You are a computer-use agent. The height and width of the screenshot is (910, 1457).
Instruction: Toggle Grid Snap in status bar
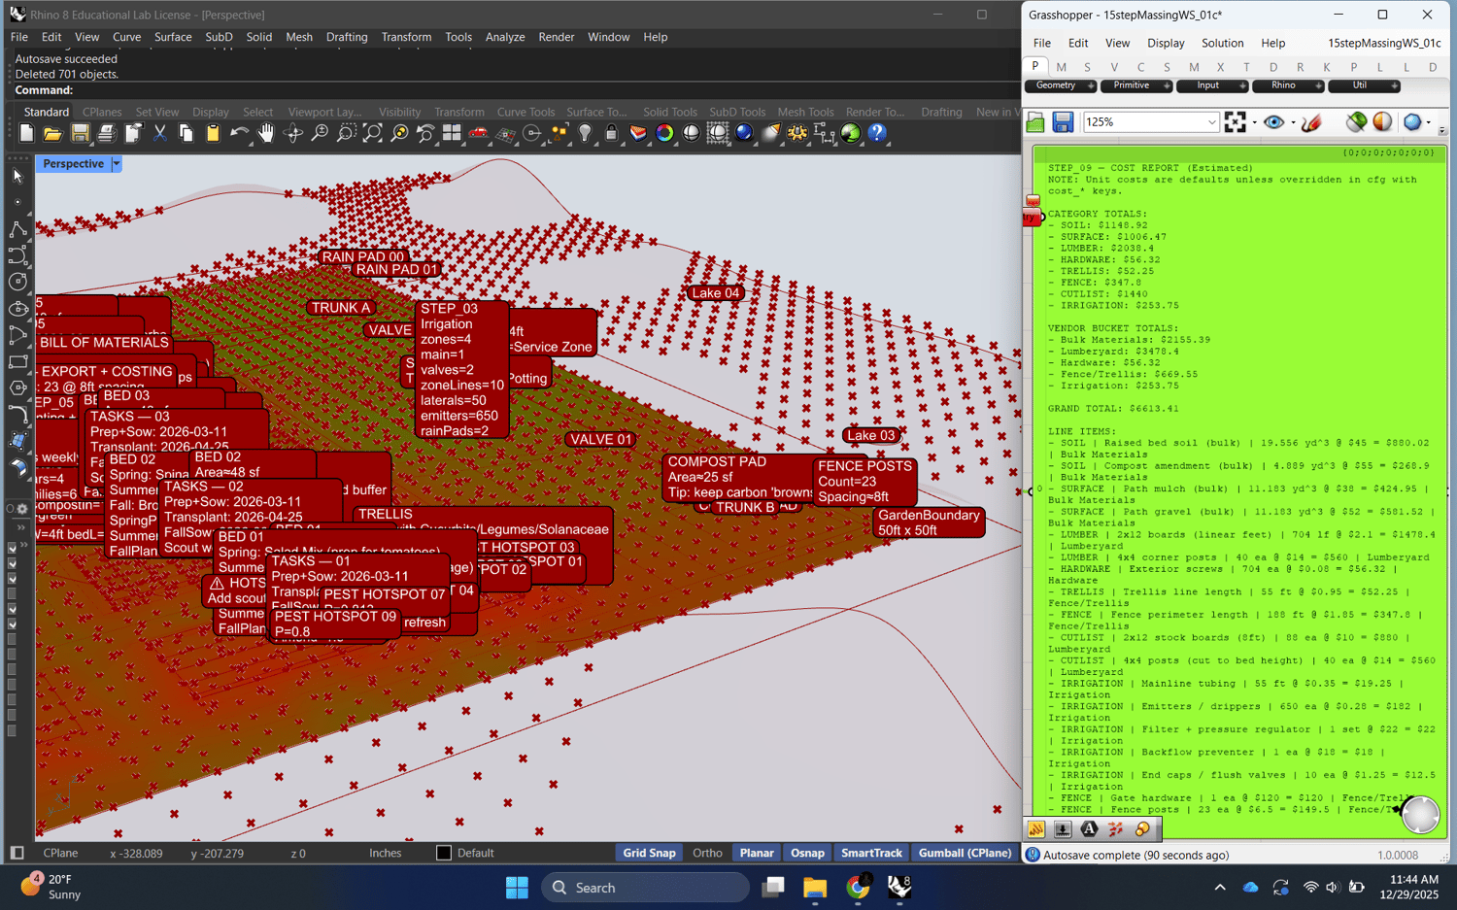tap(648, 853)
